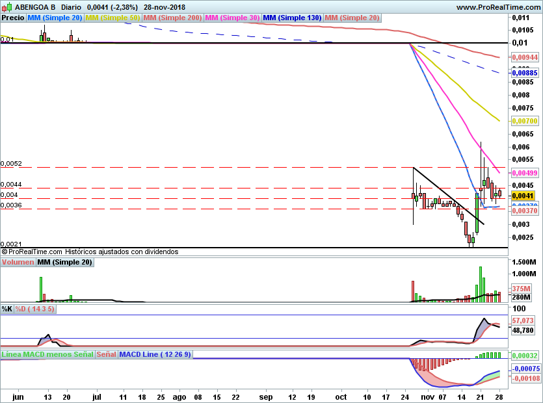
Task: Click the 48,780 stochastic value tag
Action: tap(523, 330)
